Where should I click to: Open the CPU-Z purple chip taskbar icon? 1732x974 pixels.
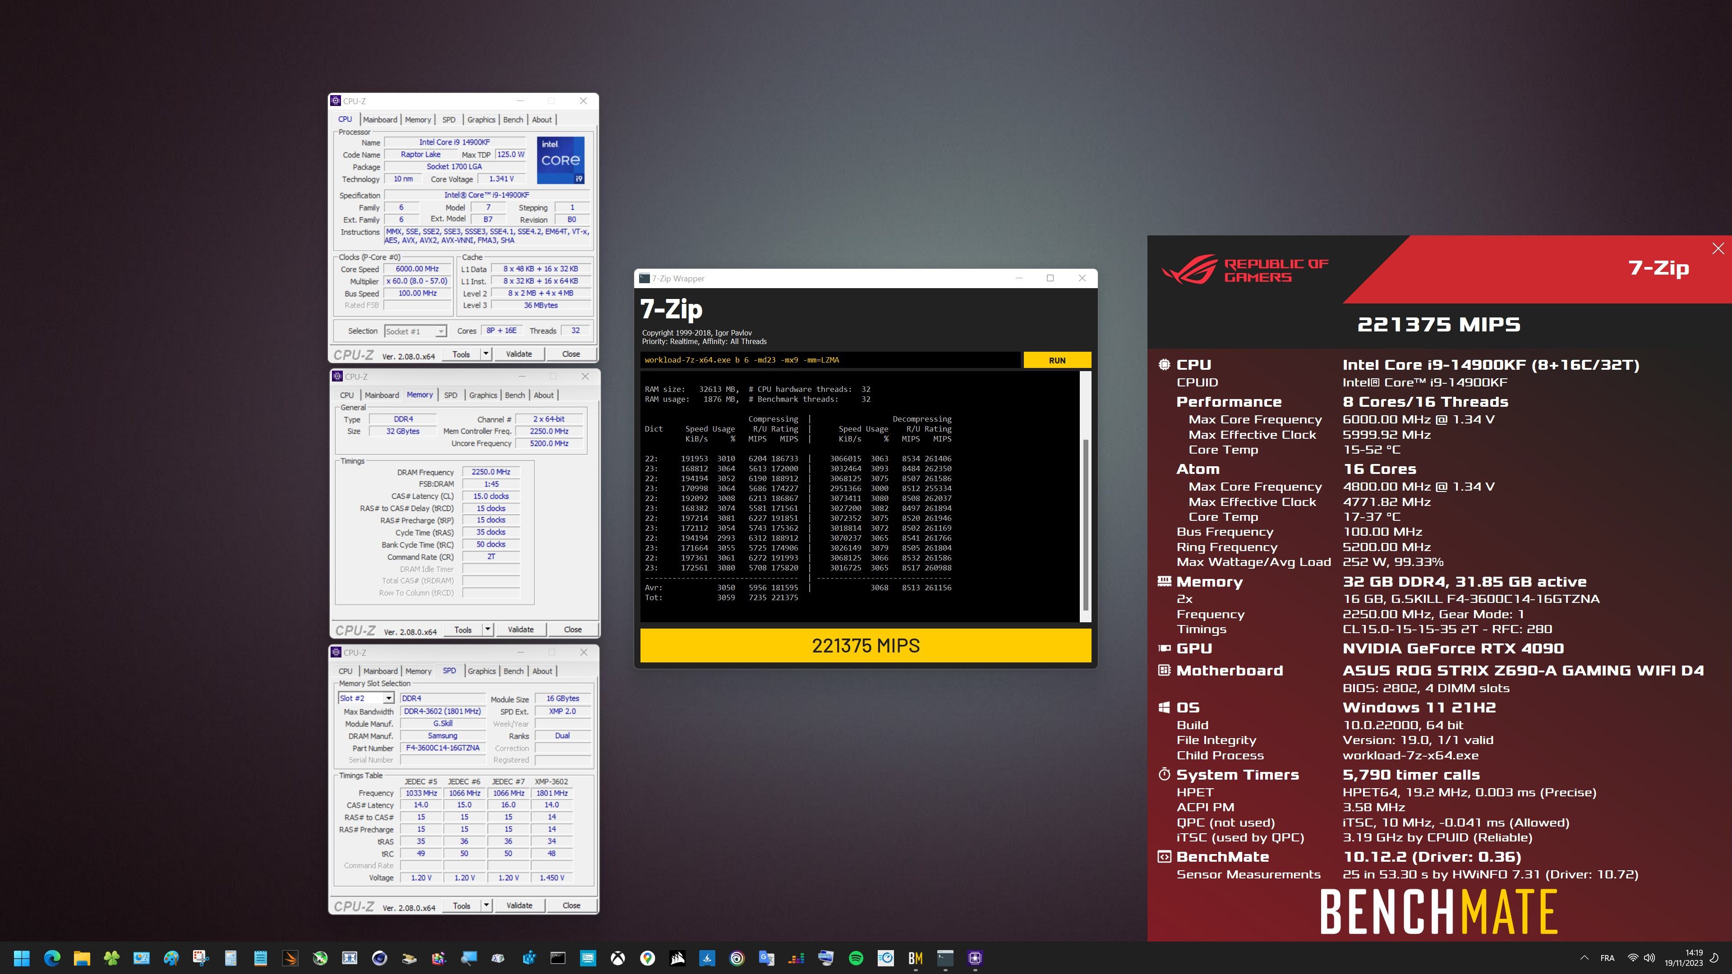975,958
